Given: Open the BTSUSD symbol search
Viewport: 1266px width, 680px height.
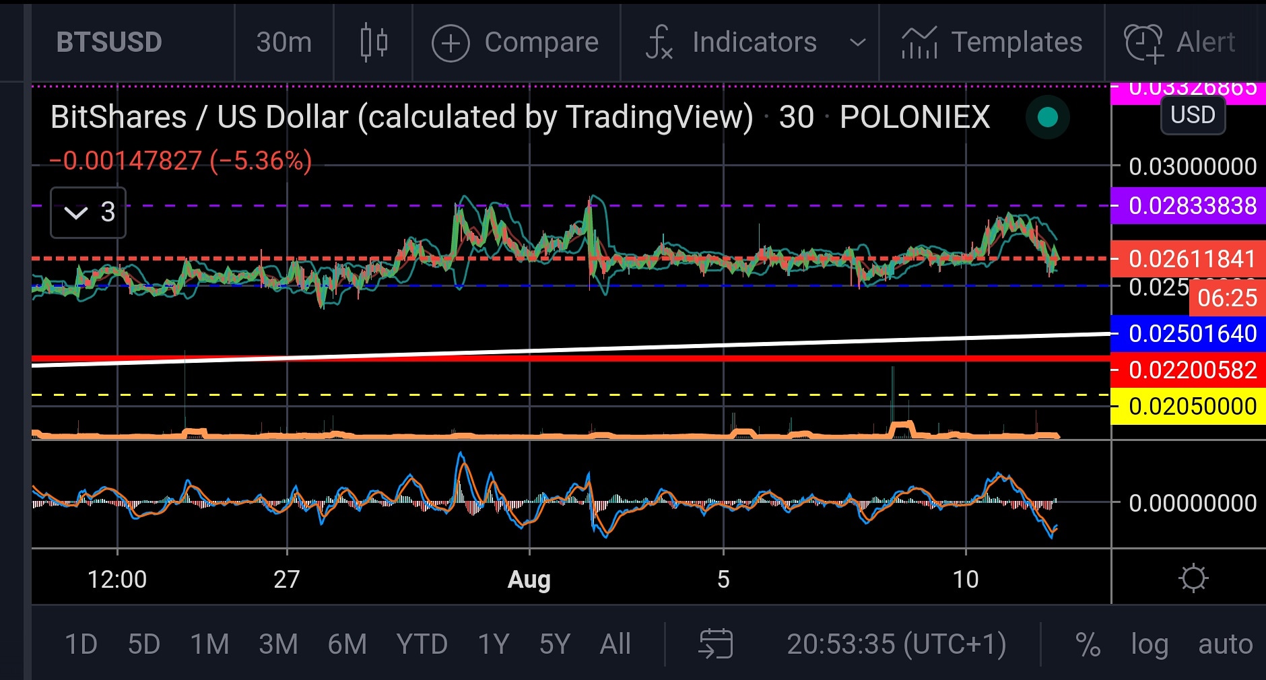Looking at the screenshot, I should tap(109, 42).
